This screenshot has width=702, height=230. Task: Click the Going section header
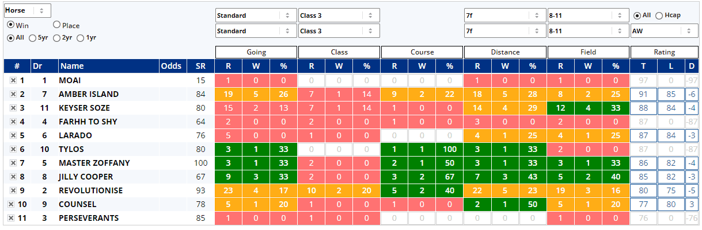point(256,52)
